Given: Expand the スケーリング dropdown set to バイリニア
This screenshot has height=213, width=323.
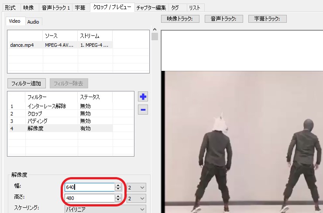Looking at the screenshot, I should click(105, 210).
